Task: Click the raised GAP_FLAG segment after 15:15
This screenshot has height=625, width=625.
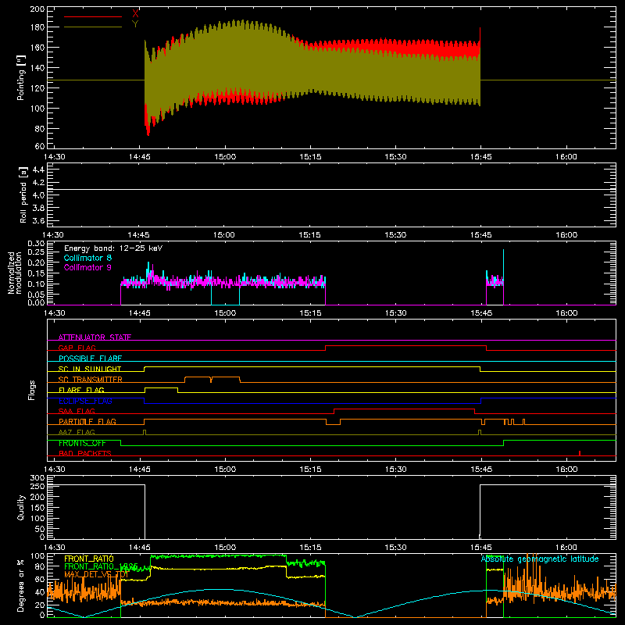Action: pos(405,346)
